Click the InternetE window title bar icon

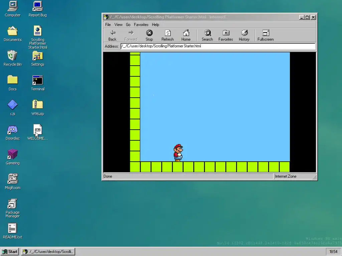coord(106,17)
